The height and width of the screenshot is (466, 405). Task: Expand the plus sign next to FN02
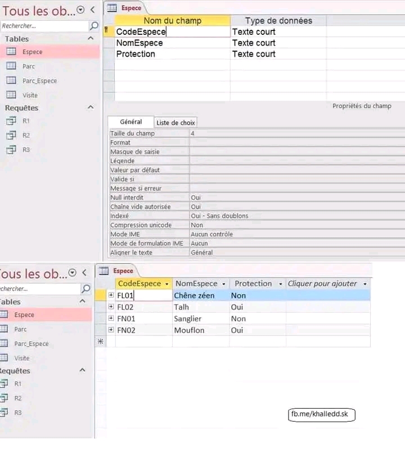pyautogui.click(x=111, y=330)
